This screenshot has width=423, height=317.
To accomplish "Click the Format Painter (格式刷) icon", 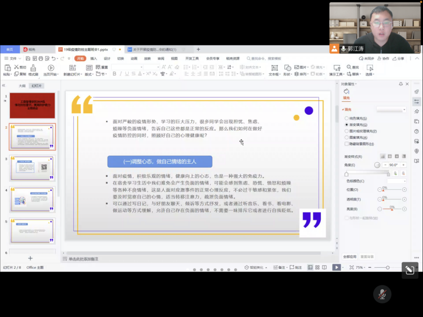I will coord(33,68).
